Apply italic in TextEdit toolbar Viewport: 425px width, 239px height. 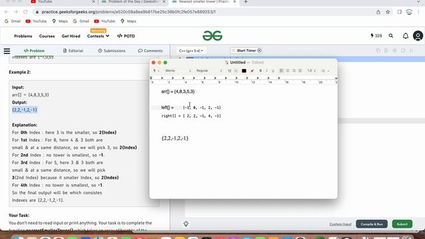[267, 71]
